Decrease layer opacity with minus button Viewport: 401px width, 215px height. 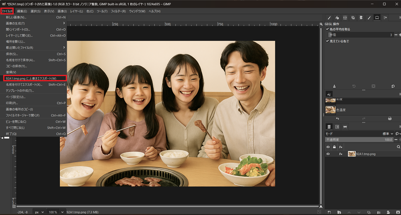tap(396, 140)
